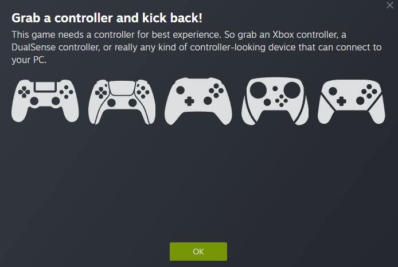Pick the Steam Controller icon
This screenshot has width=398, height=267.
pyautogui.click(x=275, y=101)
